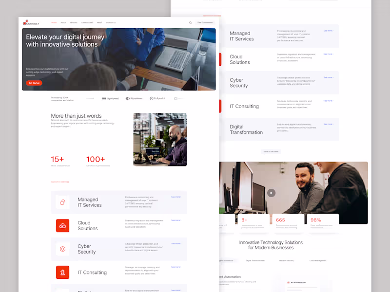The width and height of the screenshot is (390, 292).
Task: Click the hero image with laptops
Action: (x=119, y=59)
